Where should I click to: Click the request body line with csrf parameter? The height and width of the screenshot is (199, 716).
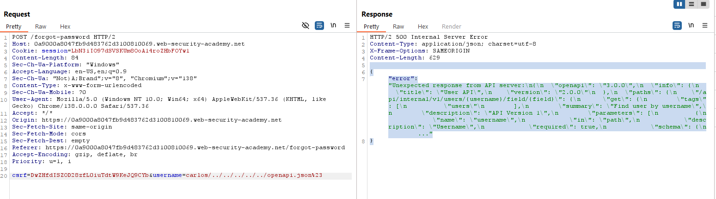[x=166, y=176]
